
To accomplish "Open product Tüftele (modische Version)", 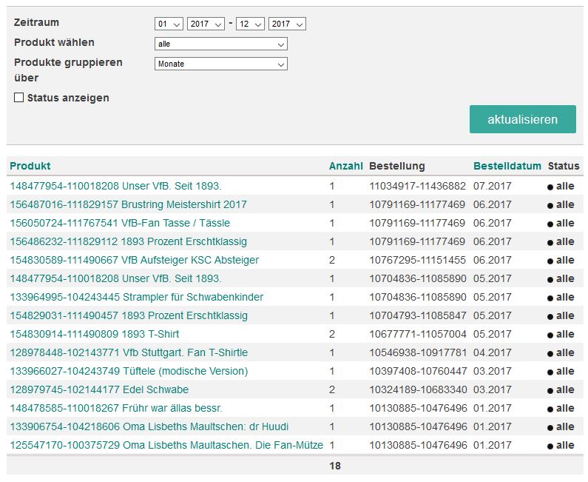I will click(129, 371).
